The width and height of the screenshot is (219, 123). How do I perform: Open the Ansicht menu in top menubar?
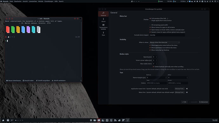(25, 1)
